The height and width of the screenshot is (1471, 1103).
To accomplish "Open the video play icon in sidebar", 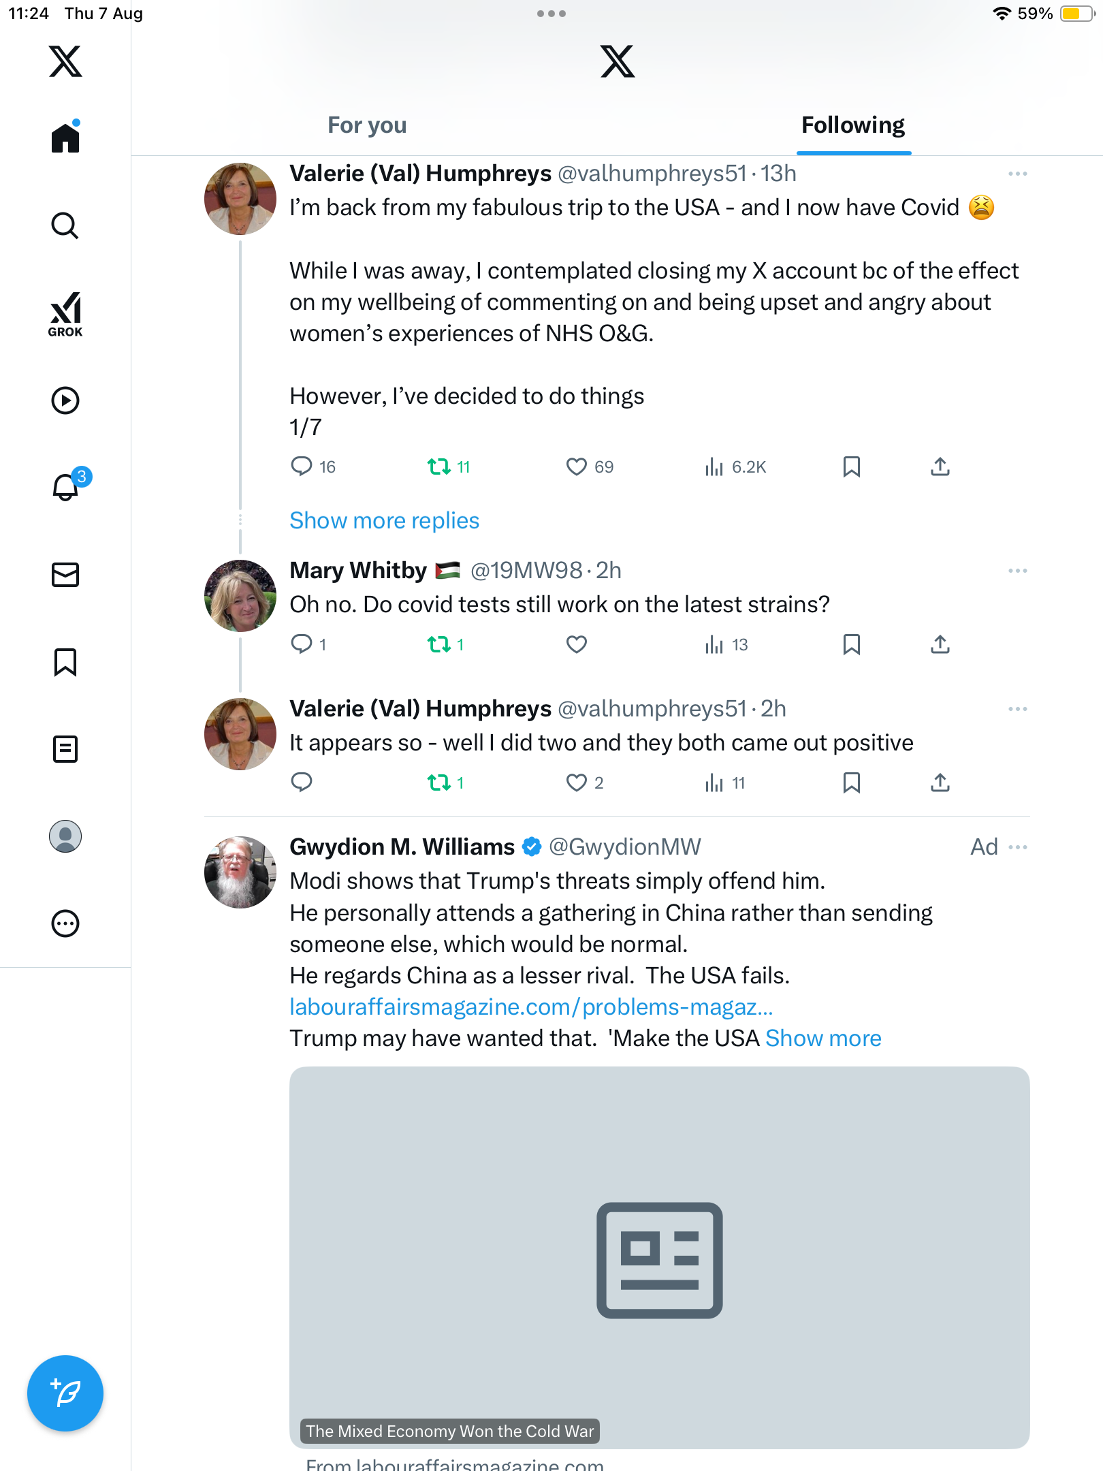I will point(65,400).
